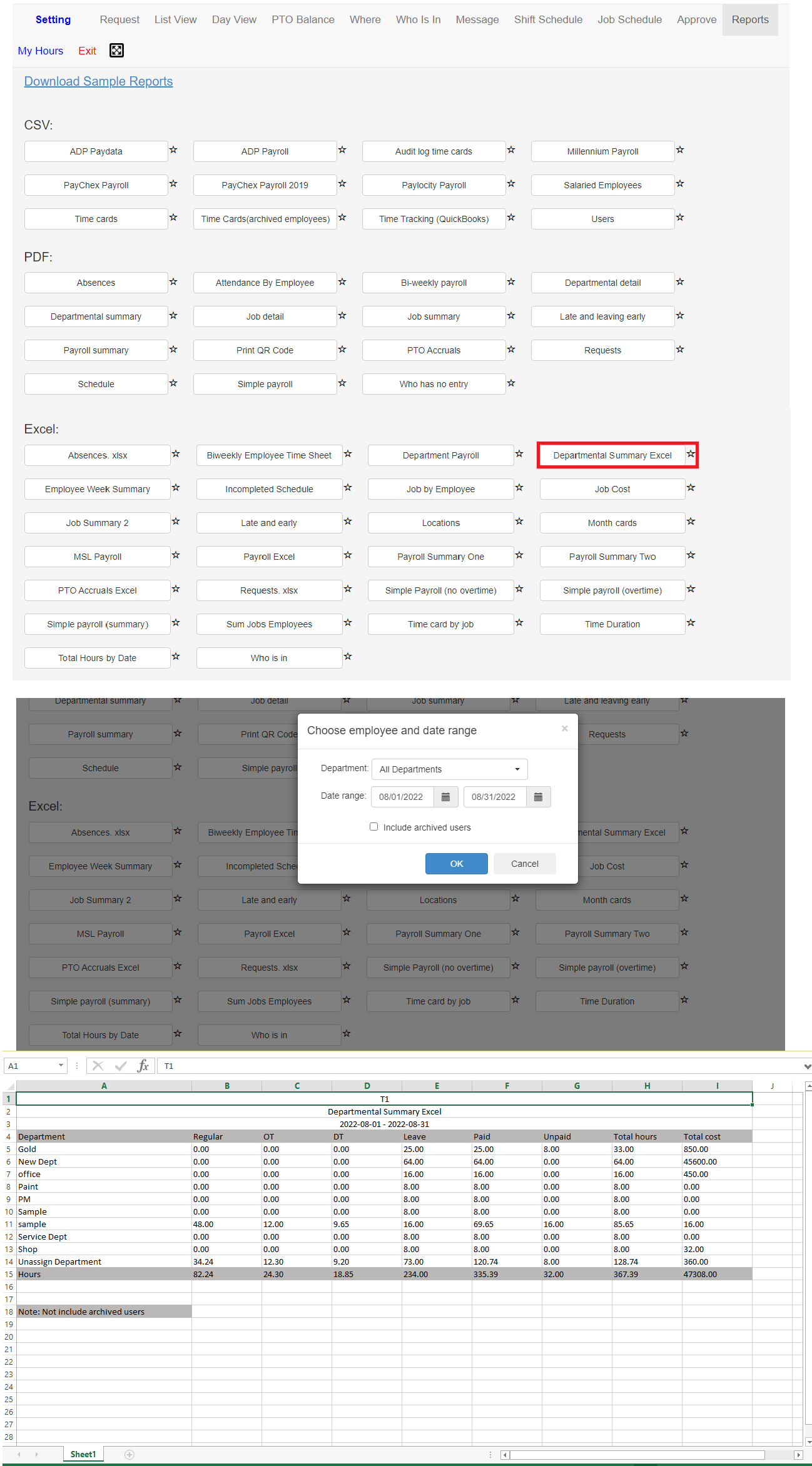Favorite the ADP Paydata report star

(173, 150)
